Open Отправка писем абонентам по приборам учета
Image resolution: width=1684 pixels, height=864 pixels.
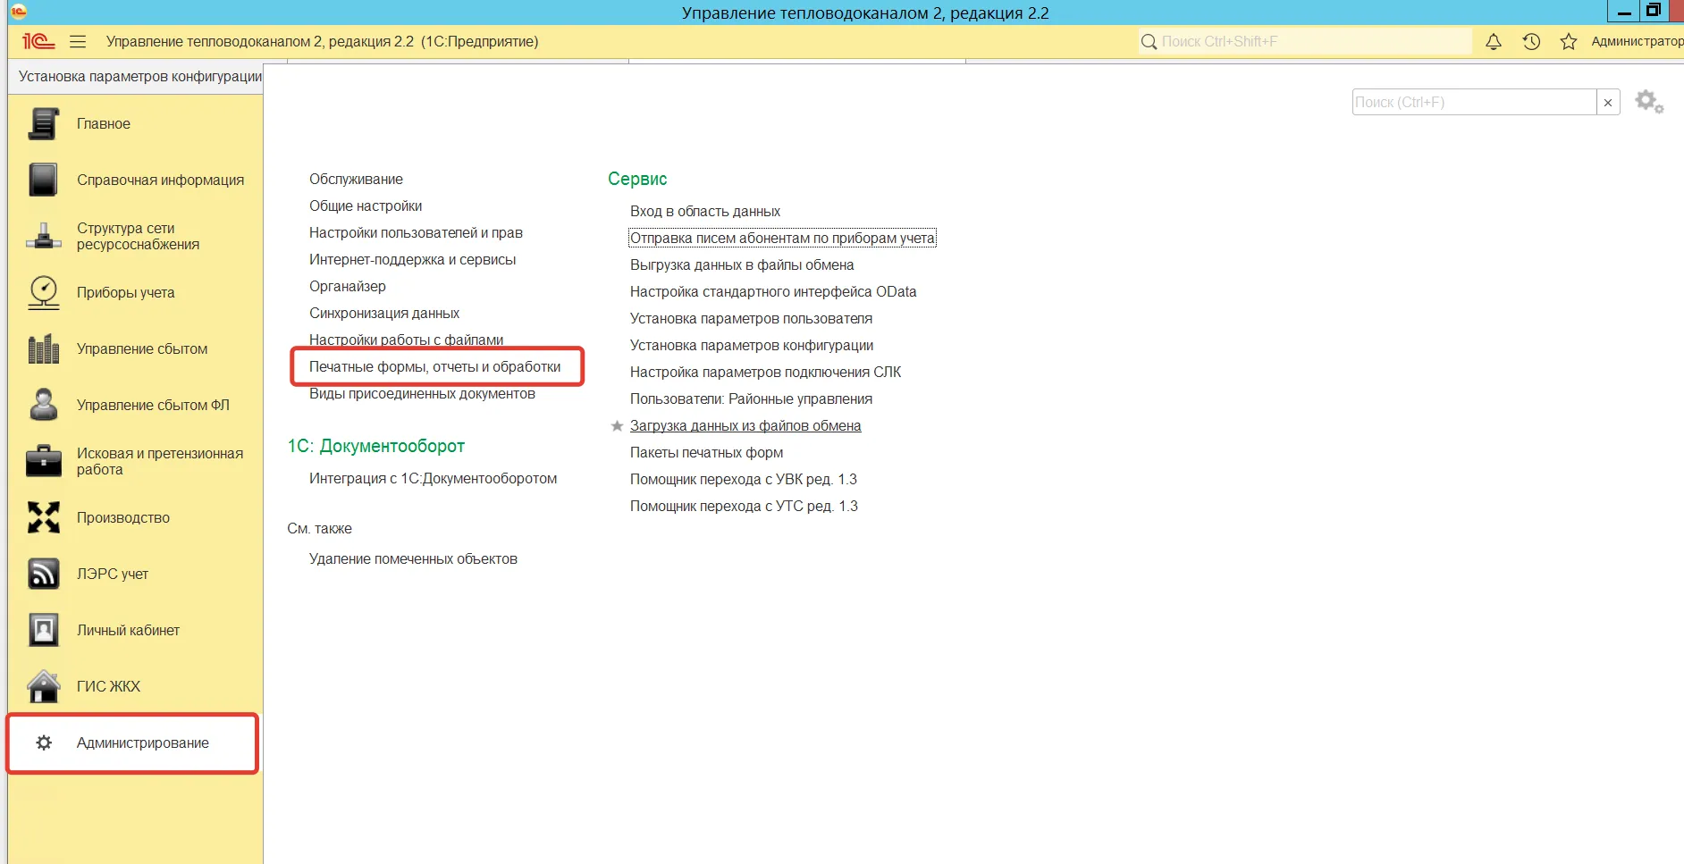782,238
